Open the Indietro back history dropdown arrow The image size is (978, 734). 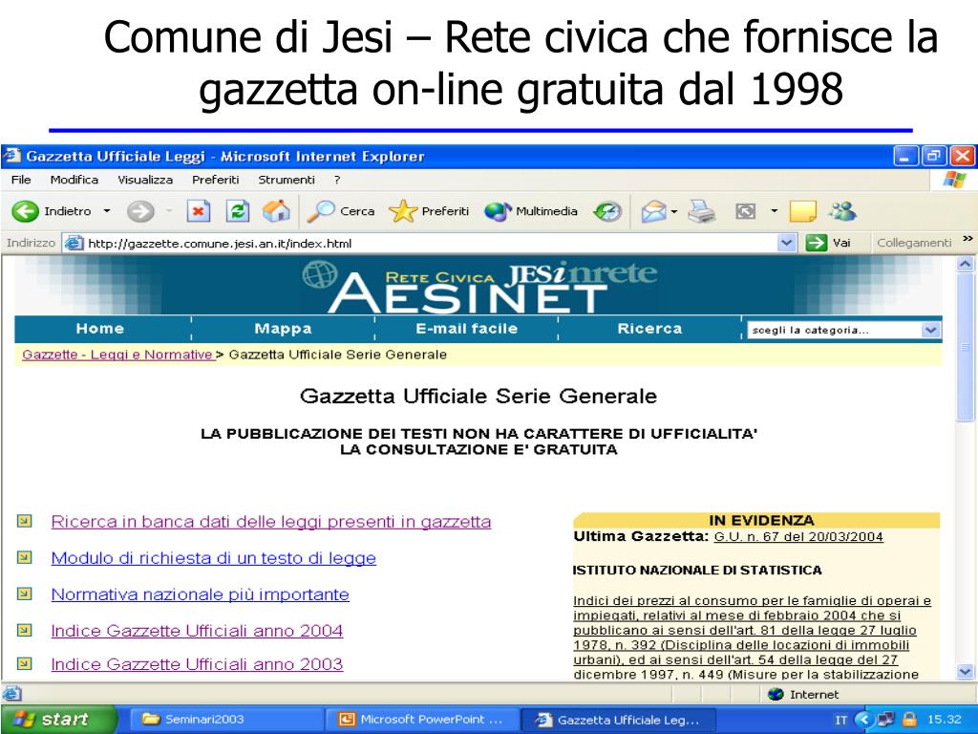(x=107, y=211)
